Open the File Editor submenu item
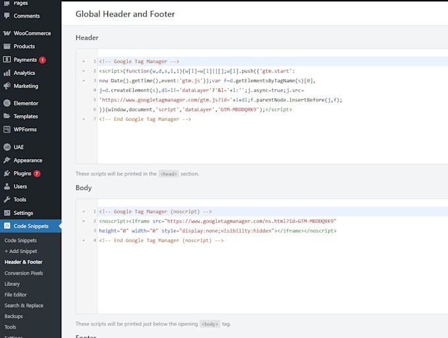 pos(15,295)
